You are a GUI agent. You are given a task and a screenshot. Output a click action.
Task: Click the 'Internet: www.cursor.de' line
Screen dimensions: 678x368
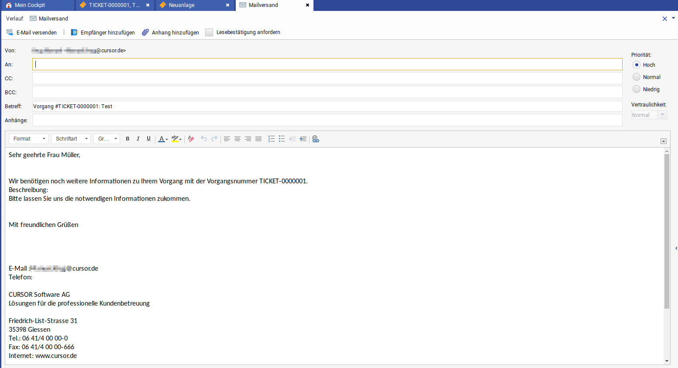(x=43, y=356)
